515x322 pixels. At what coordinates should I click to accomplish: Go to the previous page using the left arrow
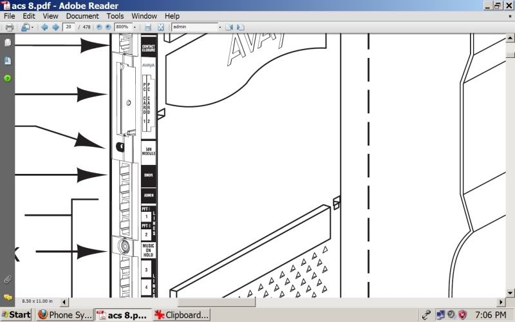click(44, 27)
